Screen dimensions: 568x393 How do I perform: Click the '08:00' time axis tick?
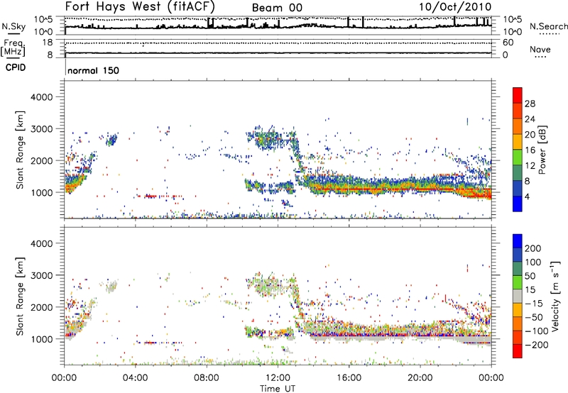click(207, 377)
